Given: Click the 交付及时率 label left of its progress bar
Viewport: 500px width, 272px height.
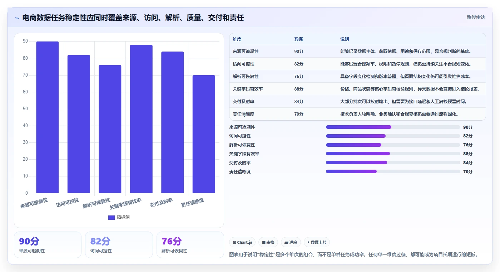Looking at the screenshot, I should point(240,162).
